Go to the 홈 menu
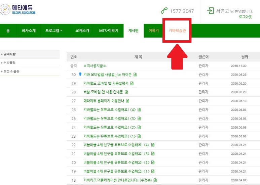This screenshot has width=260, height=185. coord(8,31)
